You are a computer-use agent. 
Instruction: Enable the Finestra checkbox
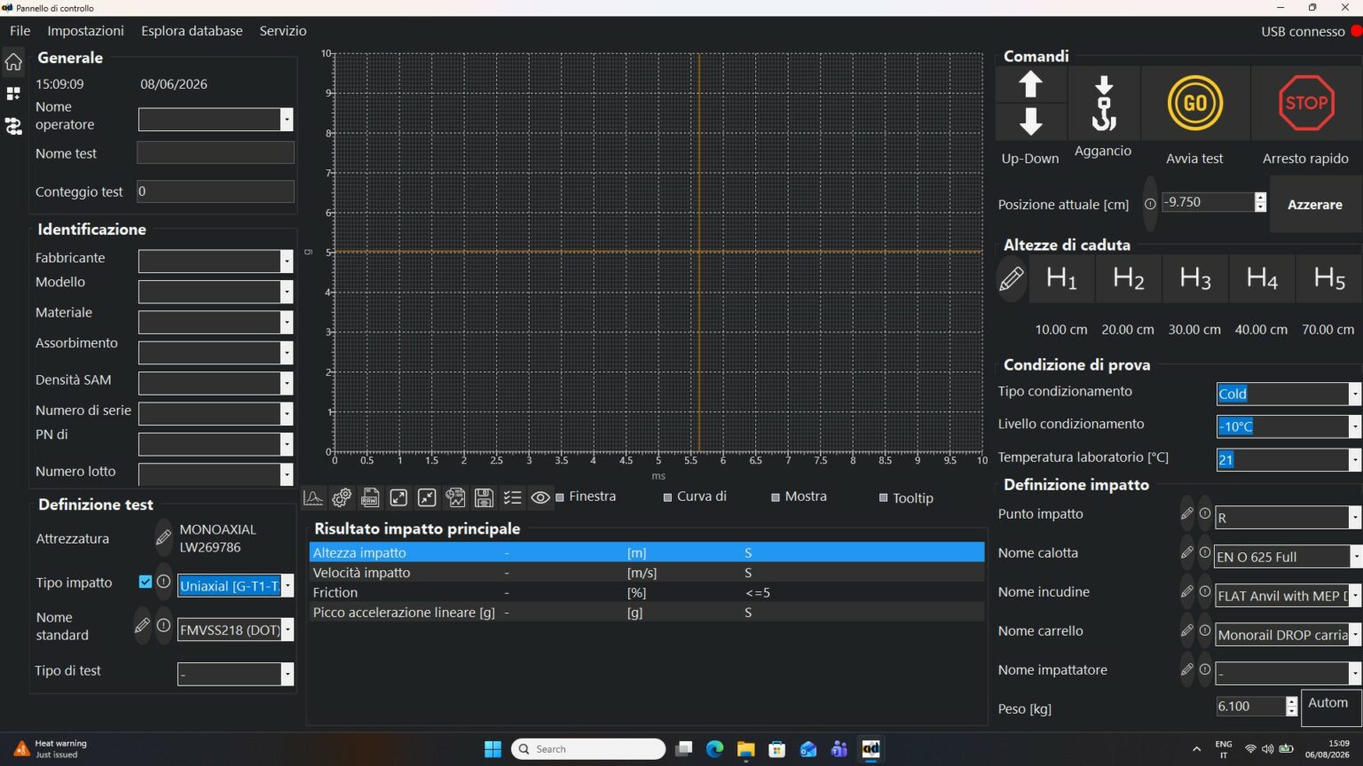coord(560,496)
